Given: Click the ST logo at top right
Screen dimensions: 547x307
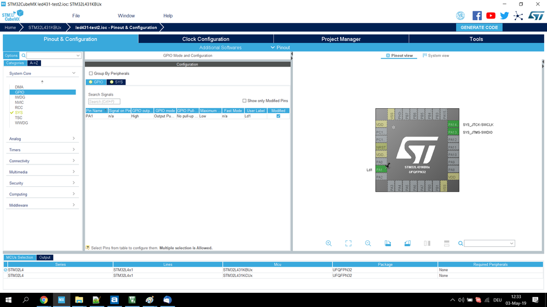Looking at the screenshot, I should 536,16.
